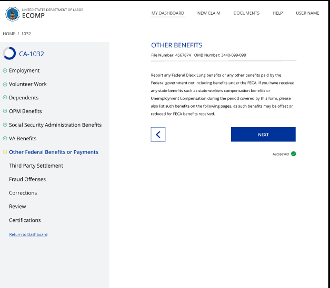Viewport: 330px width, 288px height.
Task: Click the Volunteer Work completed checkmark icon
Action: (x=5, y=84)
